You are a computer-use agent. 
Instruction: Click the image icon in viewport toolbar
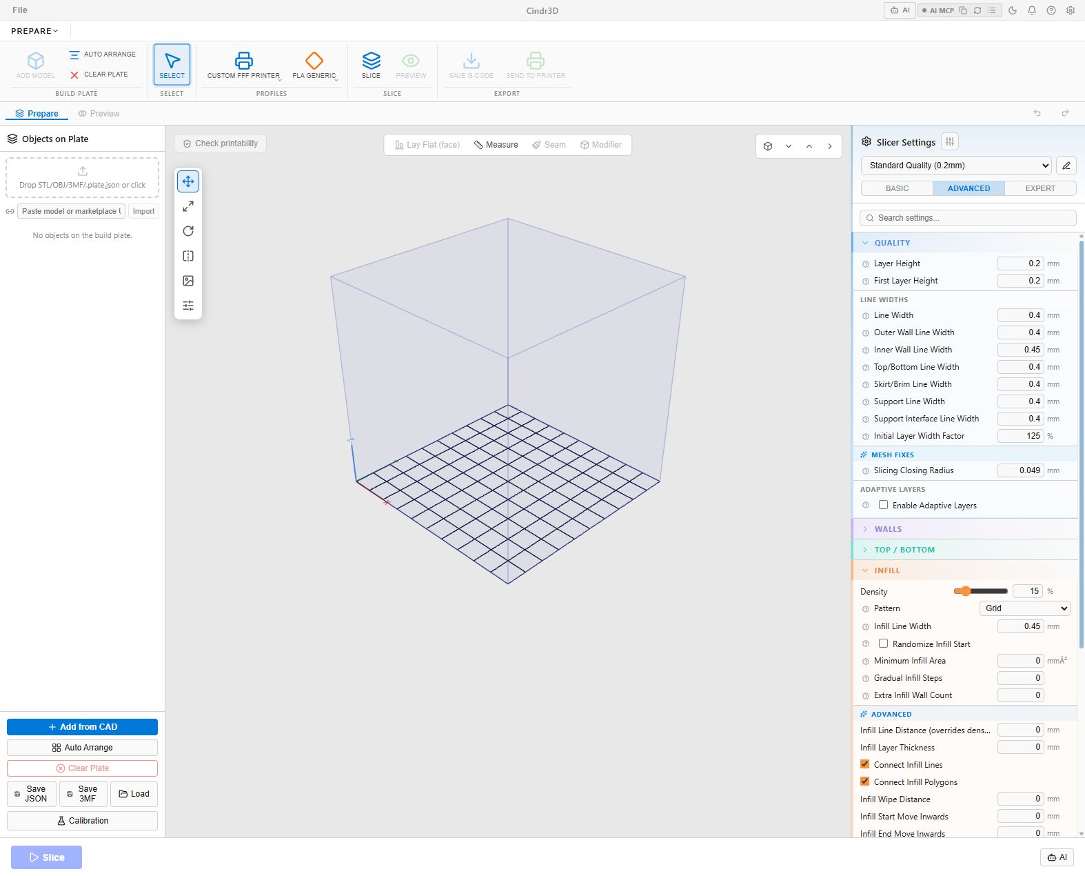tap(188, 281)
